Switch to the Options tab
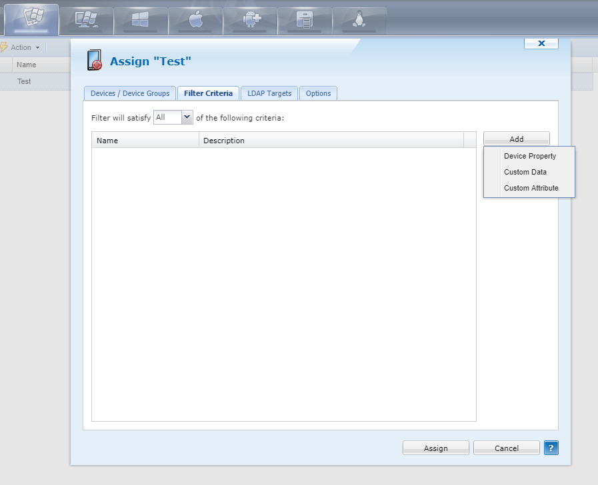Screen dimensions: 598x485 point(318,93)
